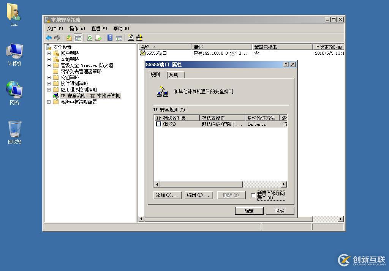Click the 编辑(E)... button
The image size is (389, 271).
199,195
